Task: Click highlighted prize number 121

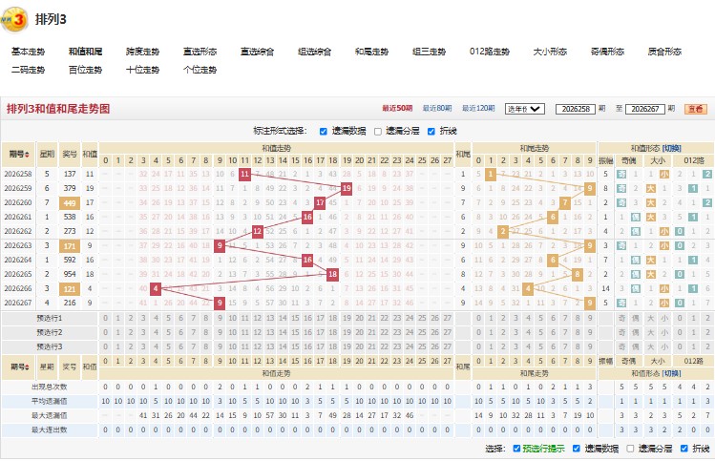Action: tap(70, 288)
